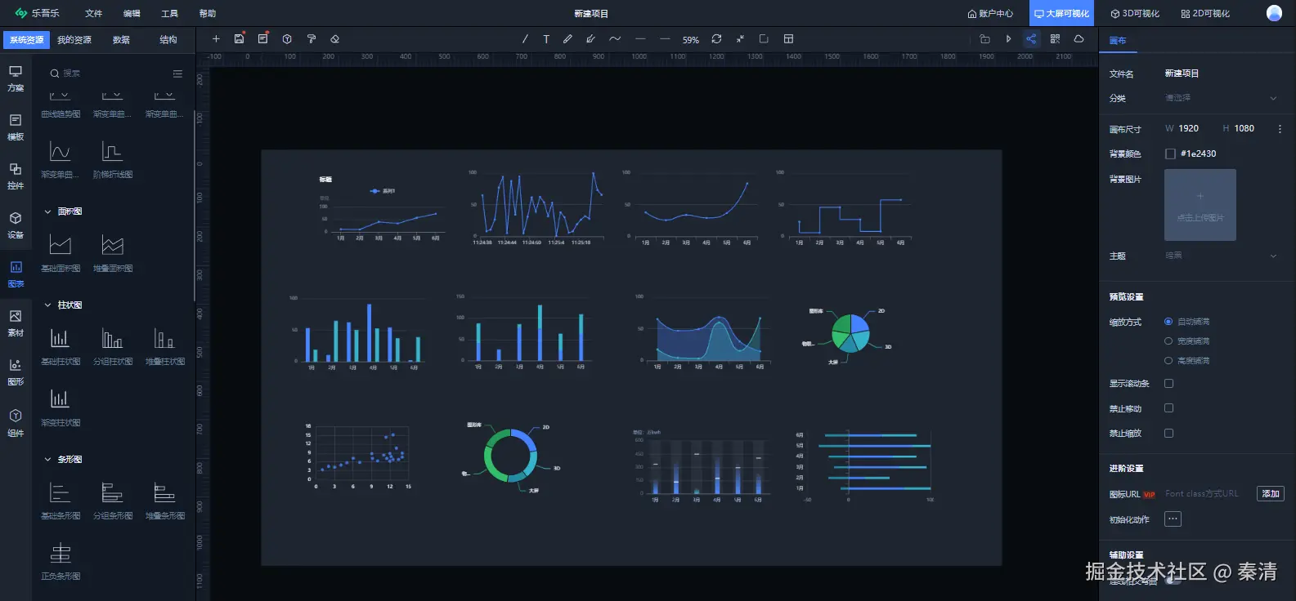Switch to the 我的资源 tab
Image resolution: width=1296 pixels, height=601 pixels.
pyautogui.click(x=74, y=40)
